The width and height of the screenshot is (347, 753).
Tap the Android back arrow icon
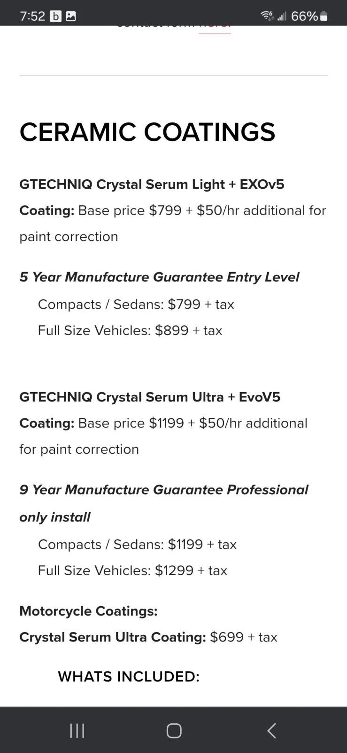[271, 731]
